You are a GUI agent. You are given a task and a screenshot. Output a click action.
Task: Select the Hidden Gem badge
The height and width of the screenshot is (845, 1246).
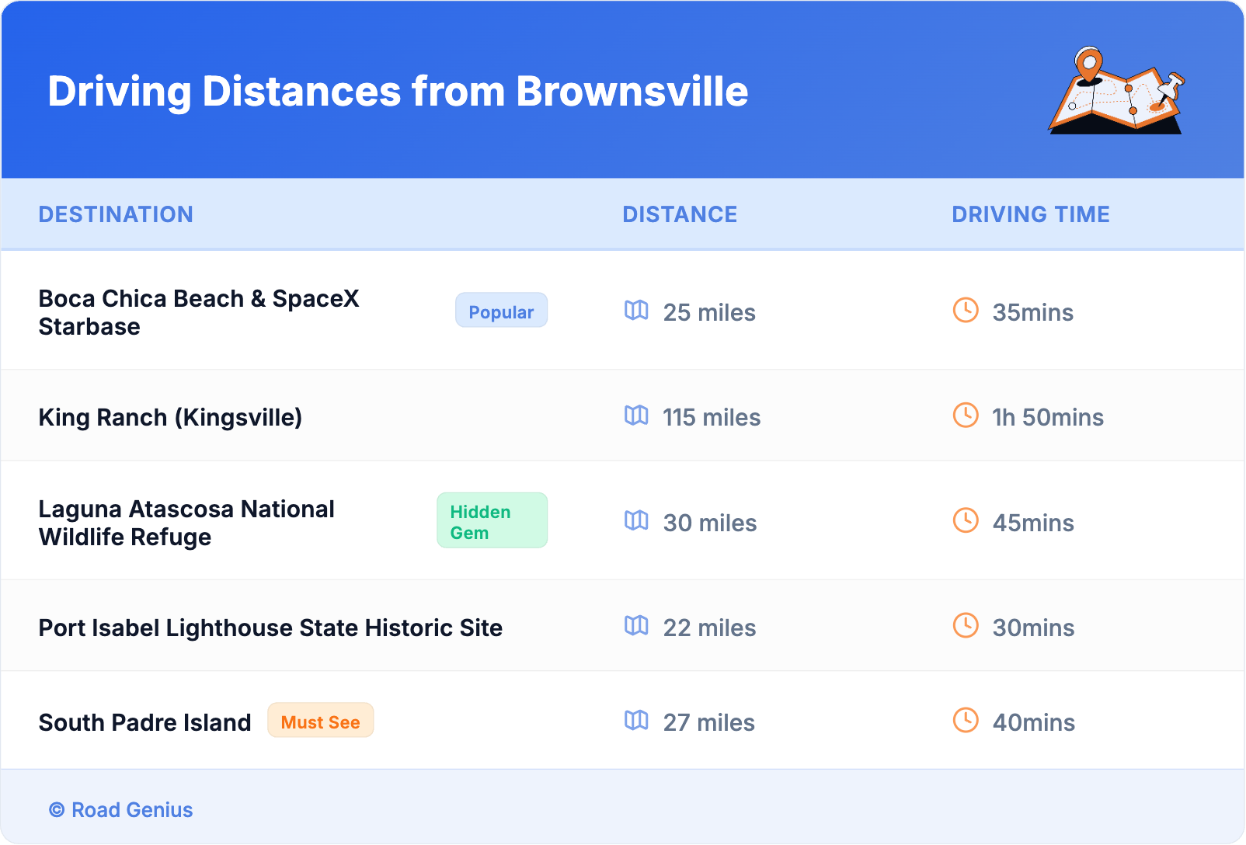coord(492,521)
